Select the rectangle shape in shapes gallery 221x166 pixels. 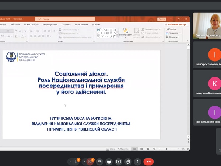coord(108,30)
